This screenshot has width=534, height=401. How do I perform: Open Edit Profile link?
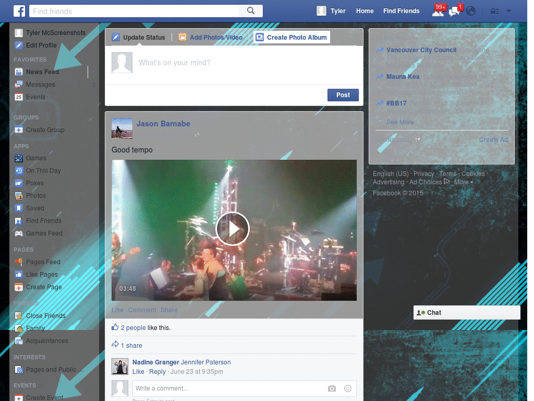pos(41,45)
